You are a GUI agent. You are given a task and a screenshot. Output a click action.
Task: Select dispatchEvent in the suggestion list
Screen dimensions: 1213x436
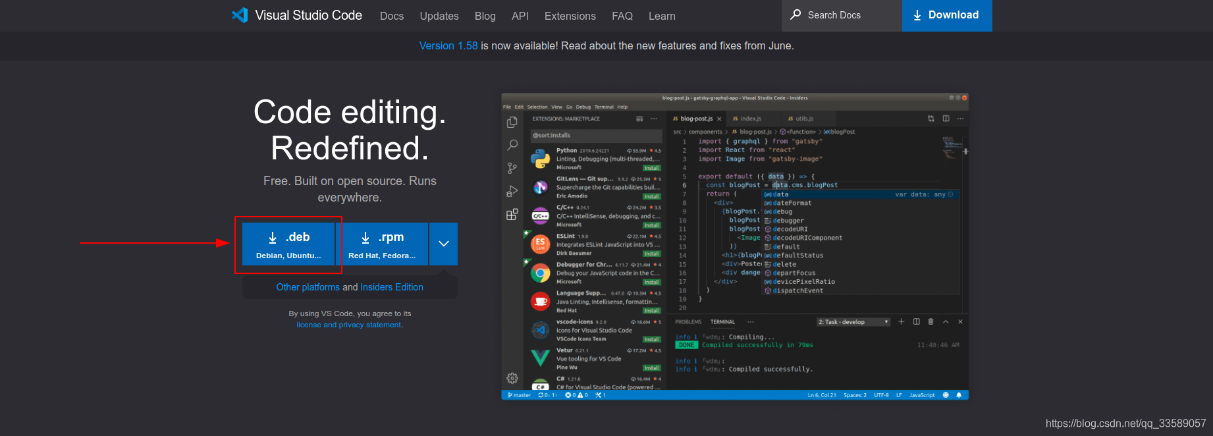[x=860, y=290]
